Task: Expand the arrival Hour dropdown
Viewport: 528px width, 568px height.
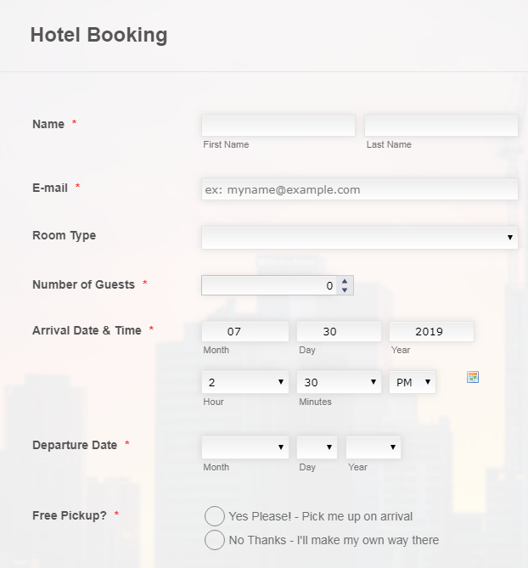Action: click(x=245, y=383)
